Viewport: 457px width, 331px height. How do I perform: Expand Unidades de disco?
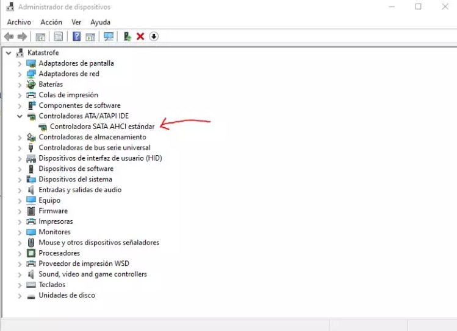coord(20,296)
